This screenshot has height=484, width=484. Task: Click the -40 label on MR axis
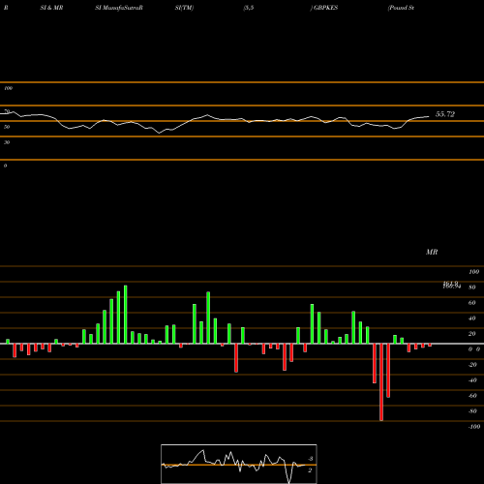click(x=472, y=380)
